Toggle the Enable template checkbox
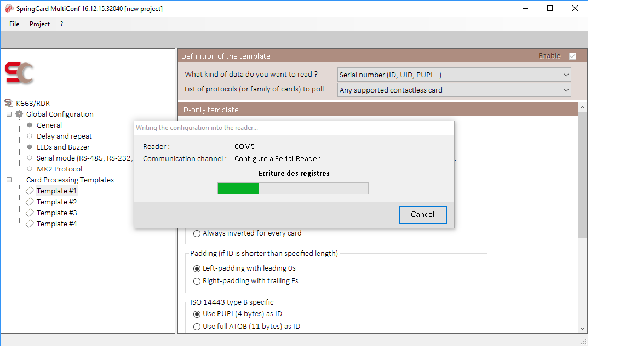This screenshot has height=355, width=631. tap(572, 56)
